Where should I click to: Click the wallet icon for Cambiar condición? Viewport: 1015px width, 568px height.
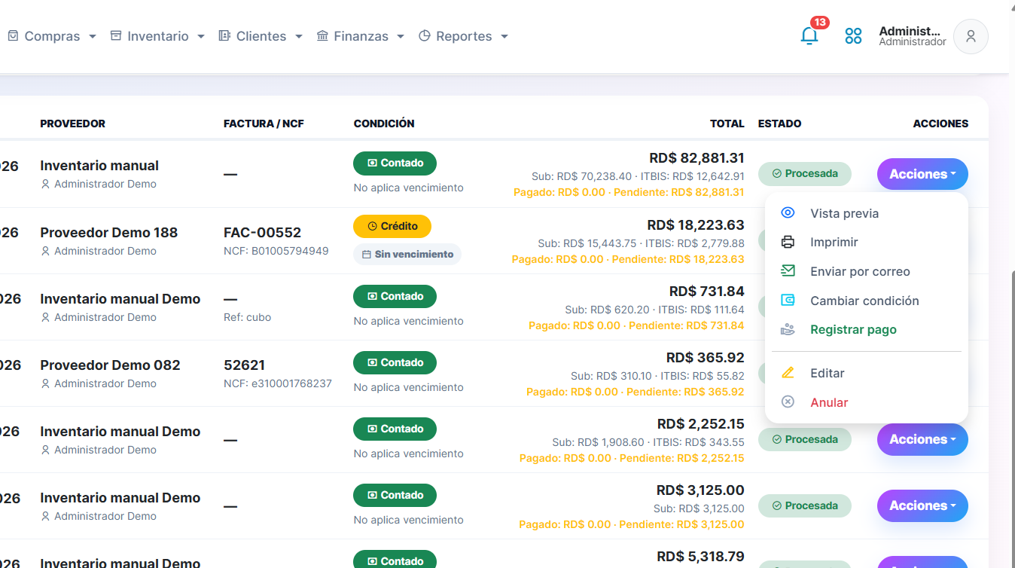click(788, 301)
